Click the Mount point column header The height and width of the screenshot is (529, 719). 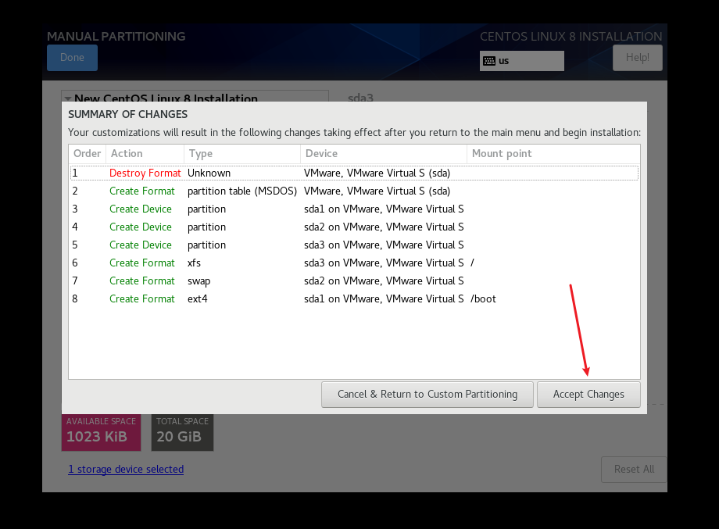(x=553, y=154)
